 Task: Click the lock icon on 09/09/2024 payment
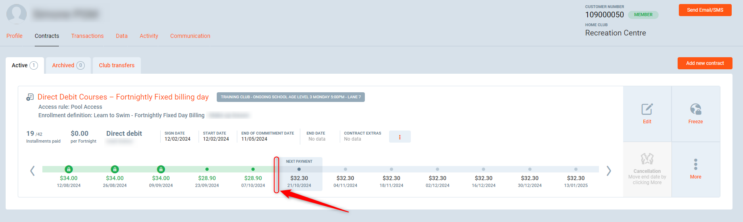161,169
